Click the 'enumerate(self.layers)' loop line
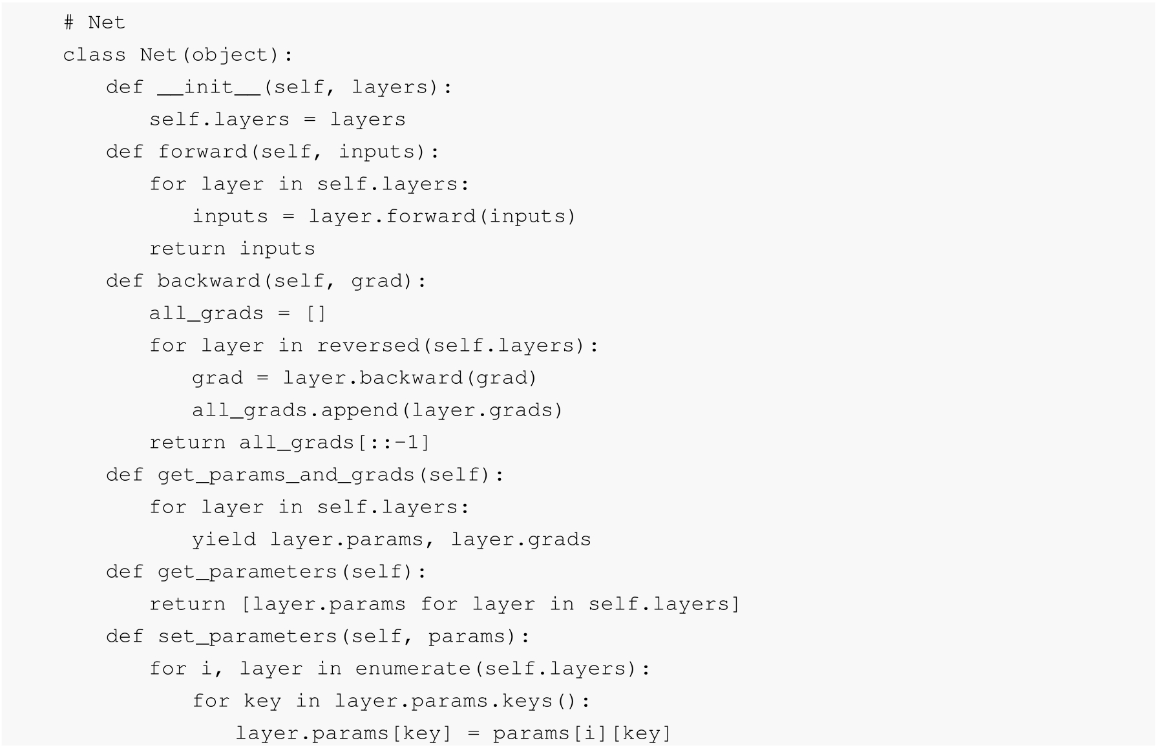 [399, 669]
